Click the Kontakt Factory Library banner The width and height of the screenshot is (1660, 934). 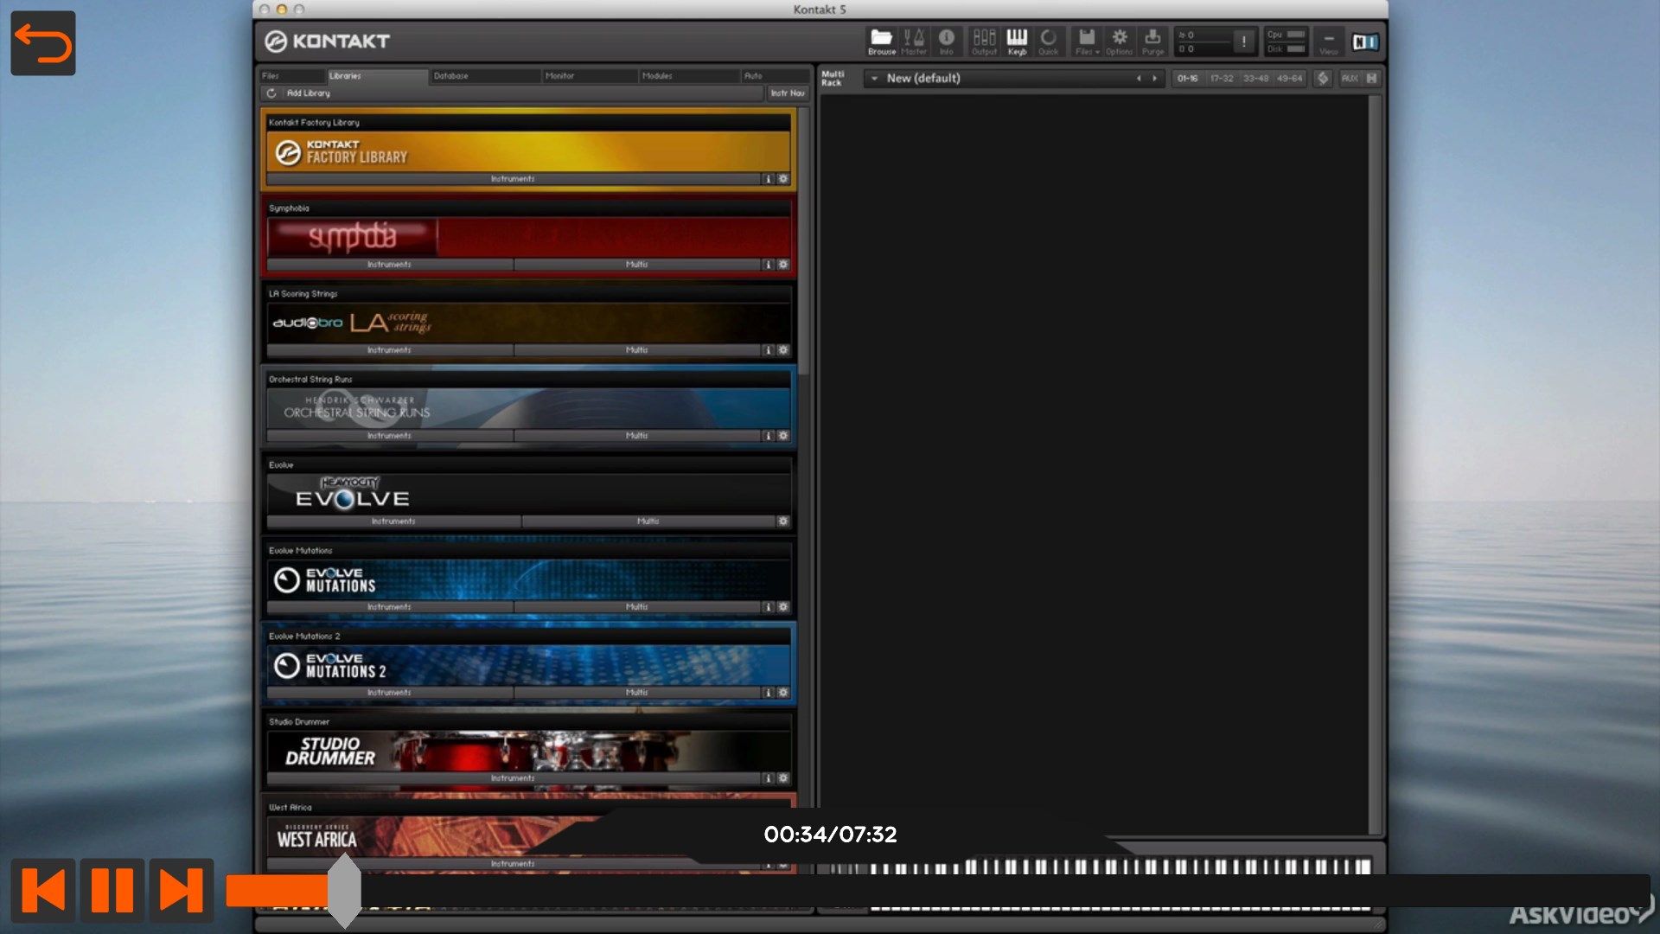(x=528, y=151)
